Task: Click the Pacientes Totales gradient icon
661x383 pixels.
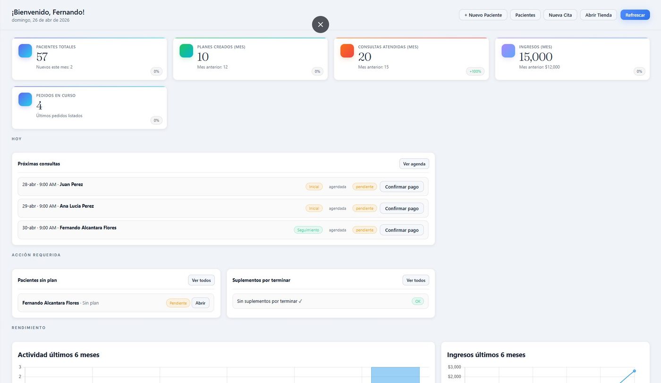Action: (x=25, y=51)
